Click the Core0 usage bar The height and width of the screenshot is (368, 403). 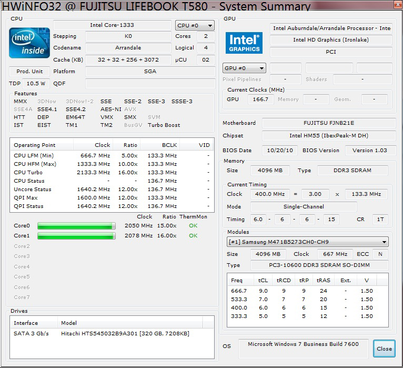tap(76, 226)
